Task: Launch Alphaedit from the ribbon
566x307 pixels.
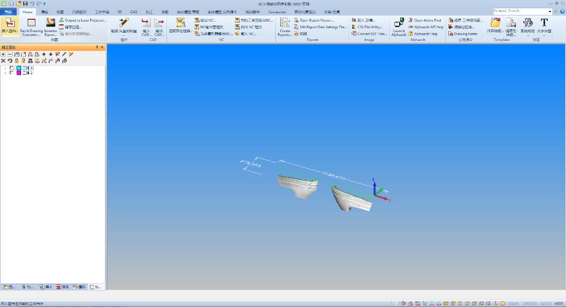Action: click(399, 23)
